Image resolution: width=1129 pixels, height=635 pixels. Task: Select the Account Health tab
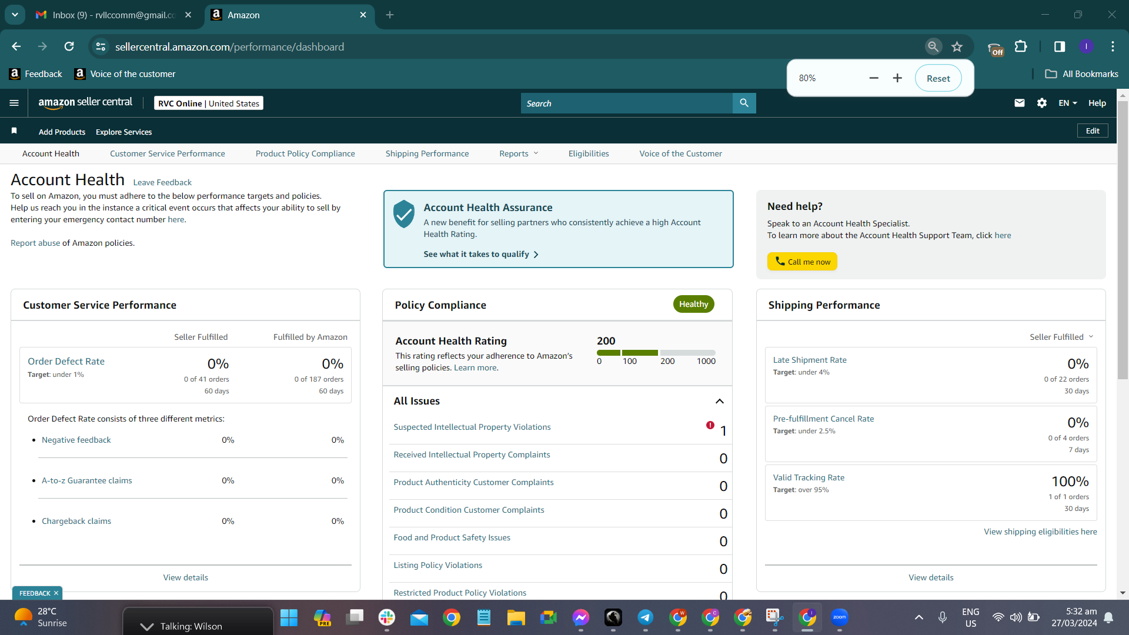pyautogui.click(x=51, y=153)
